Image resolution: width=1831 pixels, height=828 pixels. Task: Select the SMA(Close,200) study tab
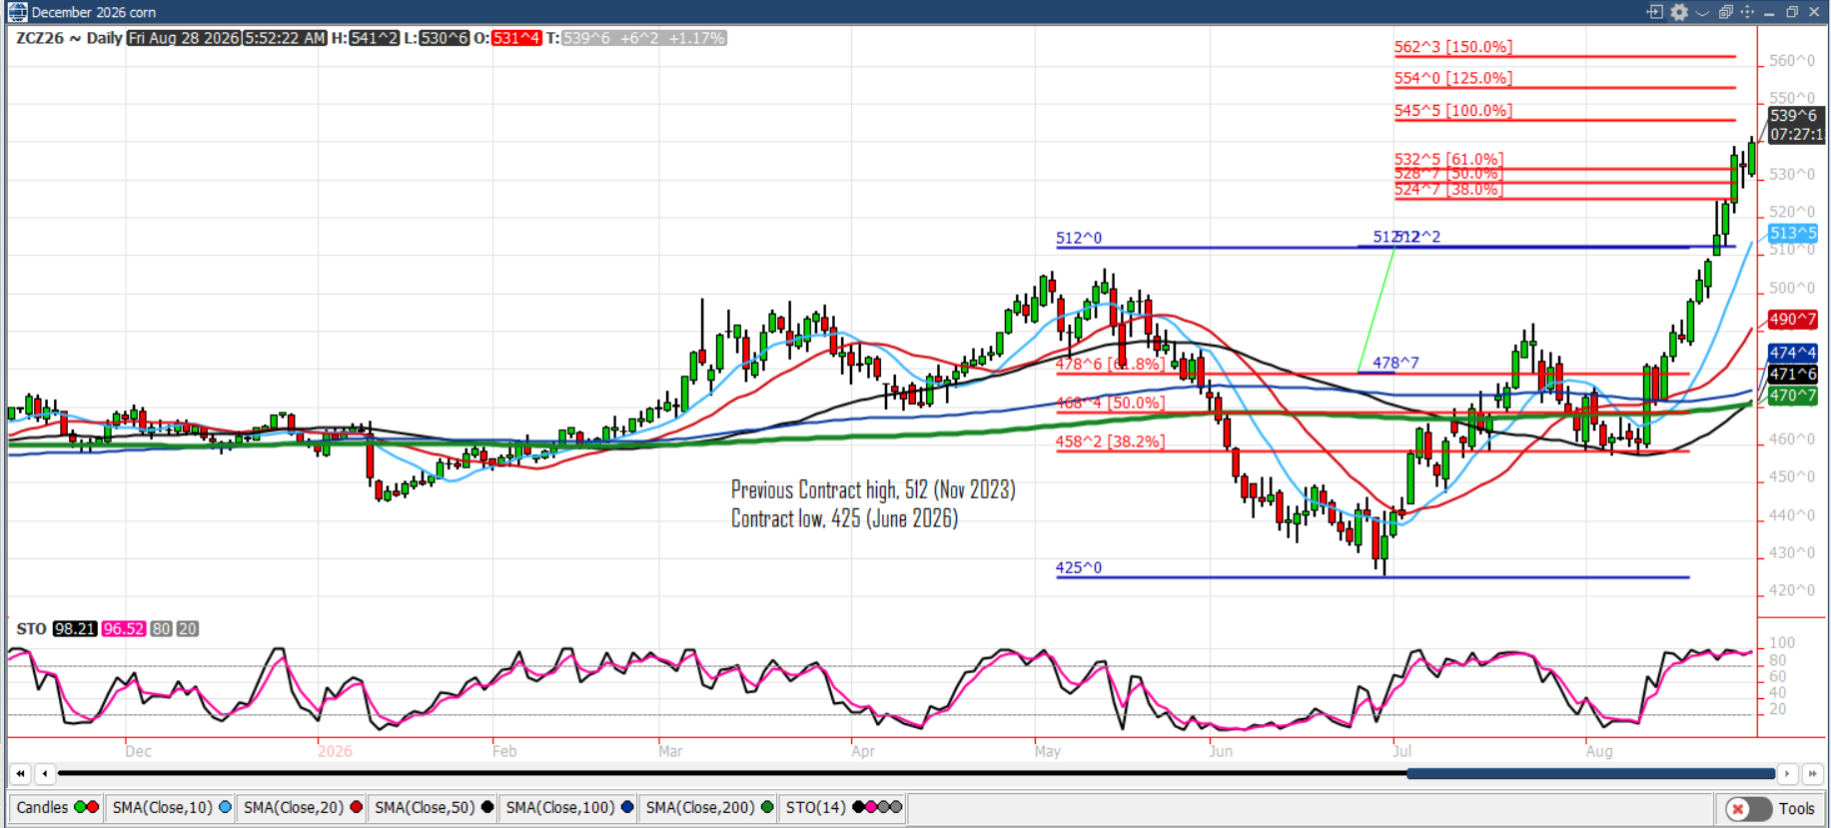click(x=708, y=807)
